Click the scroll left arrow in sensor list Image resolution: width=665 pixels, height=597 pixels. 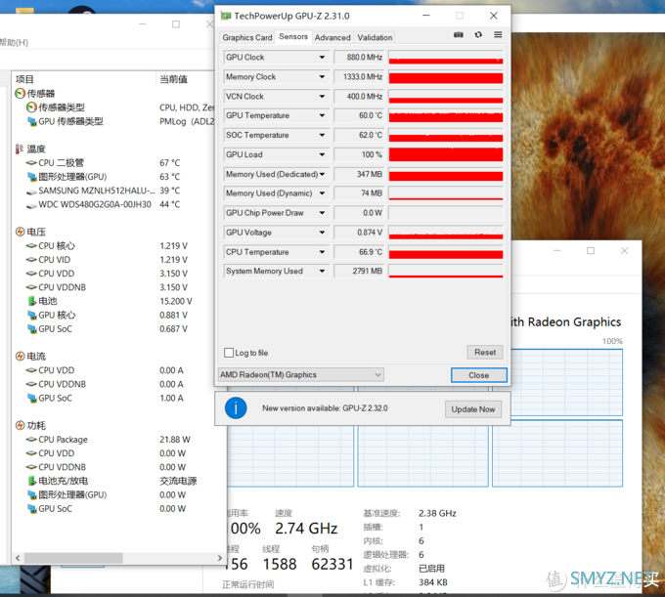18,558
